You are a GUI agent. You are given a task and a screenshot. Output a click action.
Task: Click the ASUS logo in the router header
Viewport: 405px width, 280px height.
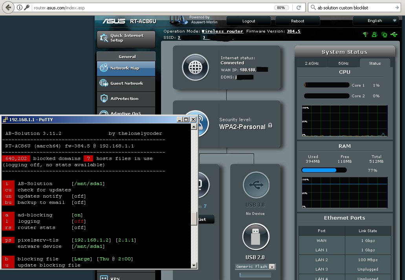(x=114, y=21)
